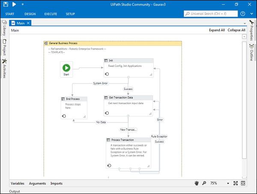Open the Output panel
The height and width of the screenshot is (194, 257).
pyautogui.click(x=15, y=191)
